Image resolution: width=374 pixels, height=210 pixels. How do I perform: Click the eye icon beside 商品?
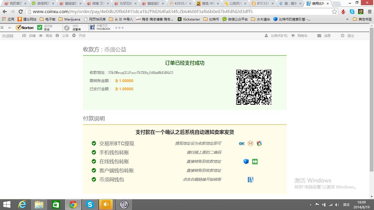point(41,36)
